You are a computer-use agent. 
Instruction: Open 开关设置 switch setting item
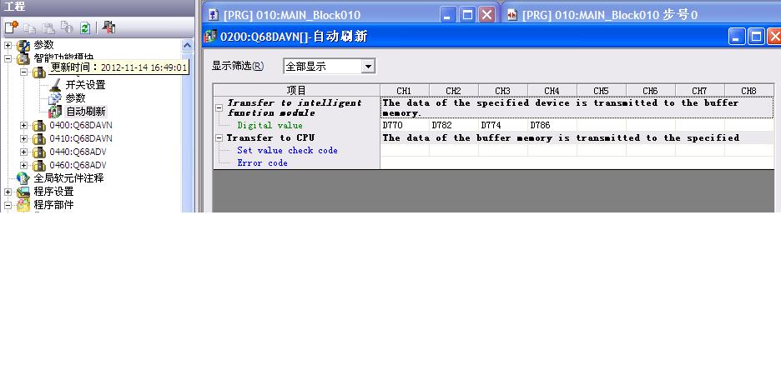click(85, 84)
